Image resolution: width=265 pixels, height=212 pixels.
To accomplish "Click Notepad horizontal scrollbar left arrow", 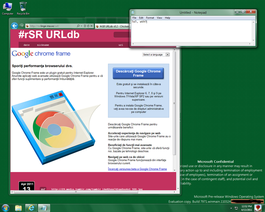I will (133, 43).
